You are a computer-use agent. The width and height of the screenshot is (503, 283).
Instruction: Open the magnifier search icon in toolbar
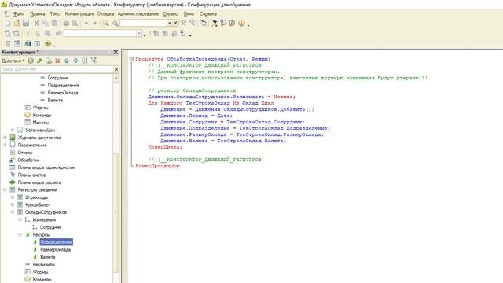pyautogui.click(x=116, y=24)
